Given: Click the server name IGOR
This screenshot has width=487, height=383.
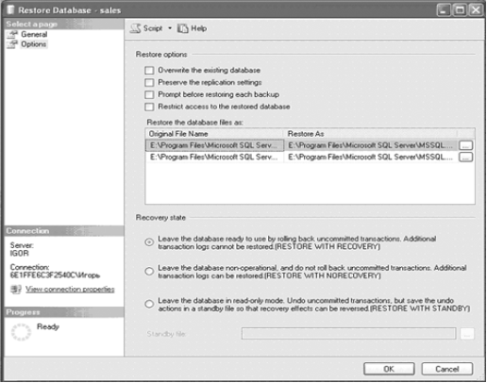Looking at the screenshot, I should click(19, 254).
